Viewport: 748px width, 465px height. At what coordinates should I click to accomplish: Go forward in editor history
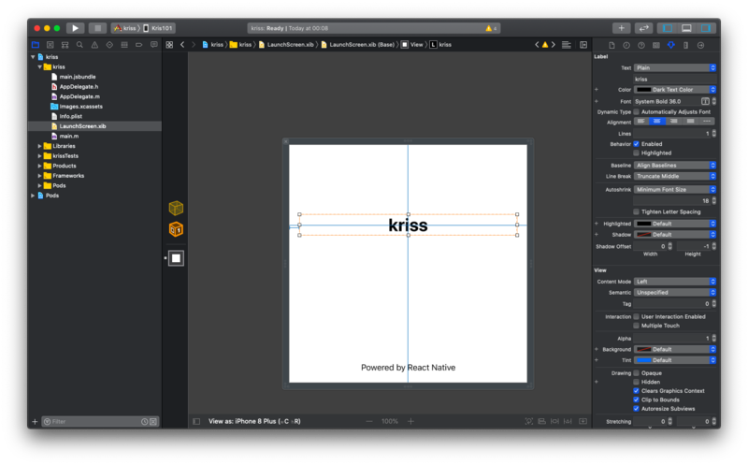point(194,45)
